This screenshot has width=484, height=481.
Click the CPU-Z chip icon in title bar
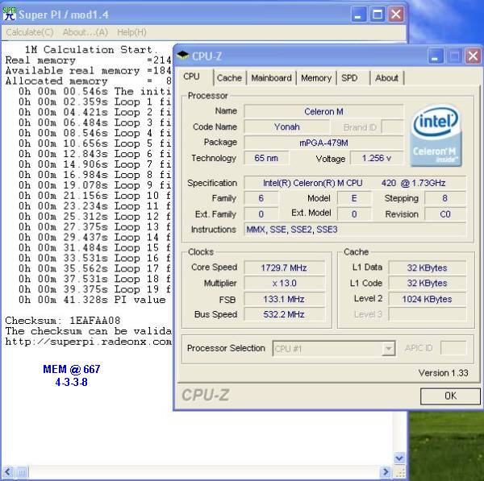(x=182, y=56)
